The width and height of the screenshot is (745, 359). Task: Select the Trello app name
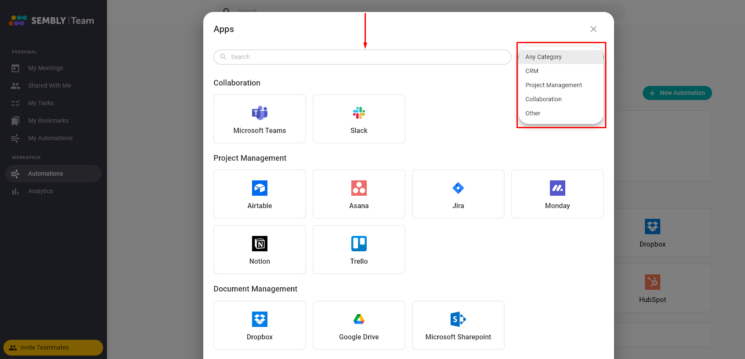point(359,261)
